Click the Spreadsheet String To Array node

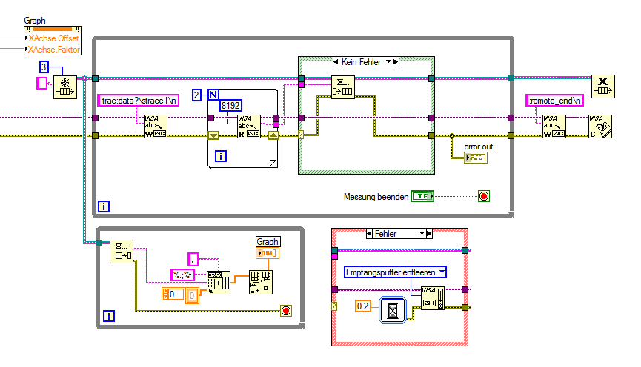(x=219, y=283)
